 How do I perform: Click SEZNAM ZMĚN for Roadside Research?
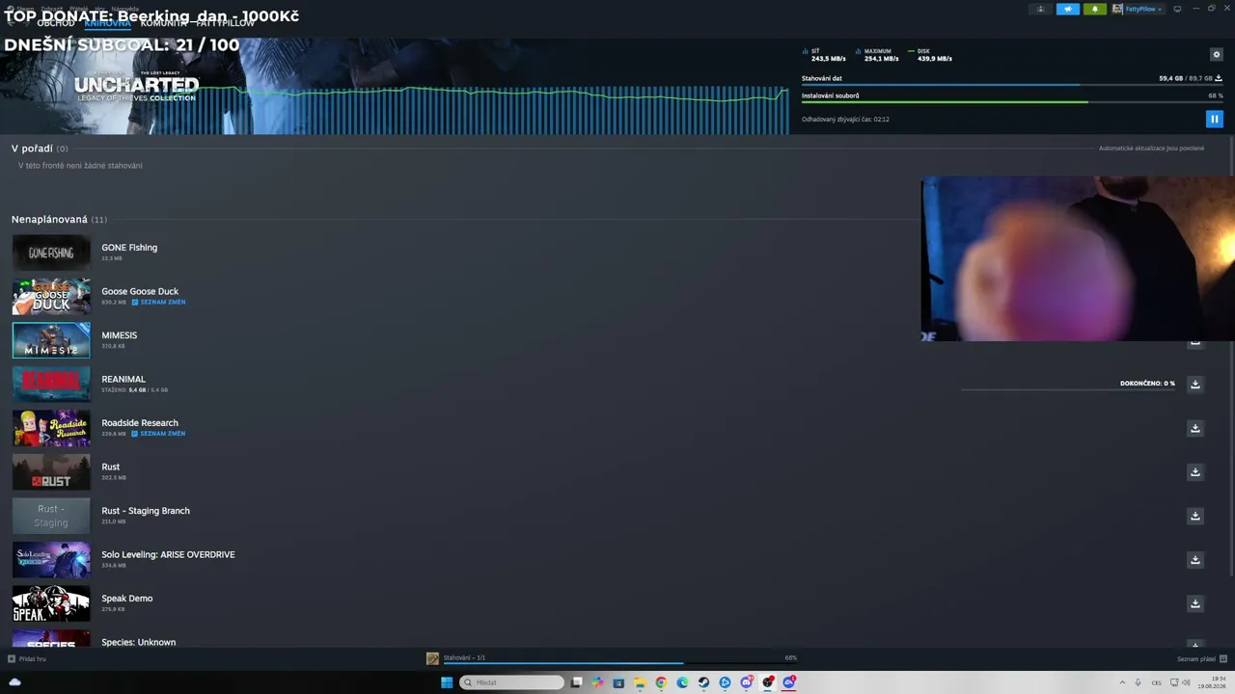click(x=159, y=434)
